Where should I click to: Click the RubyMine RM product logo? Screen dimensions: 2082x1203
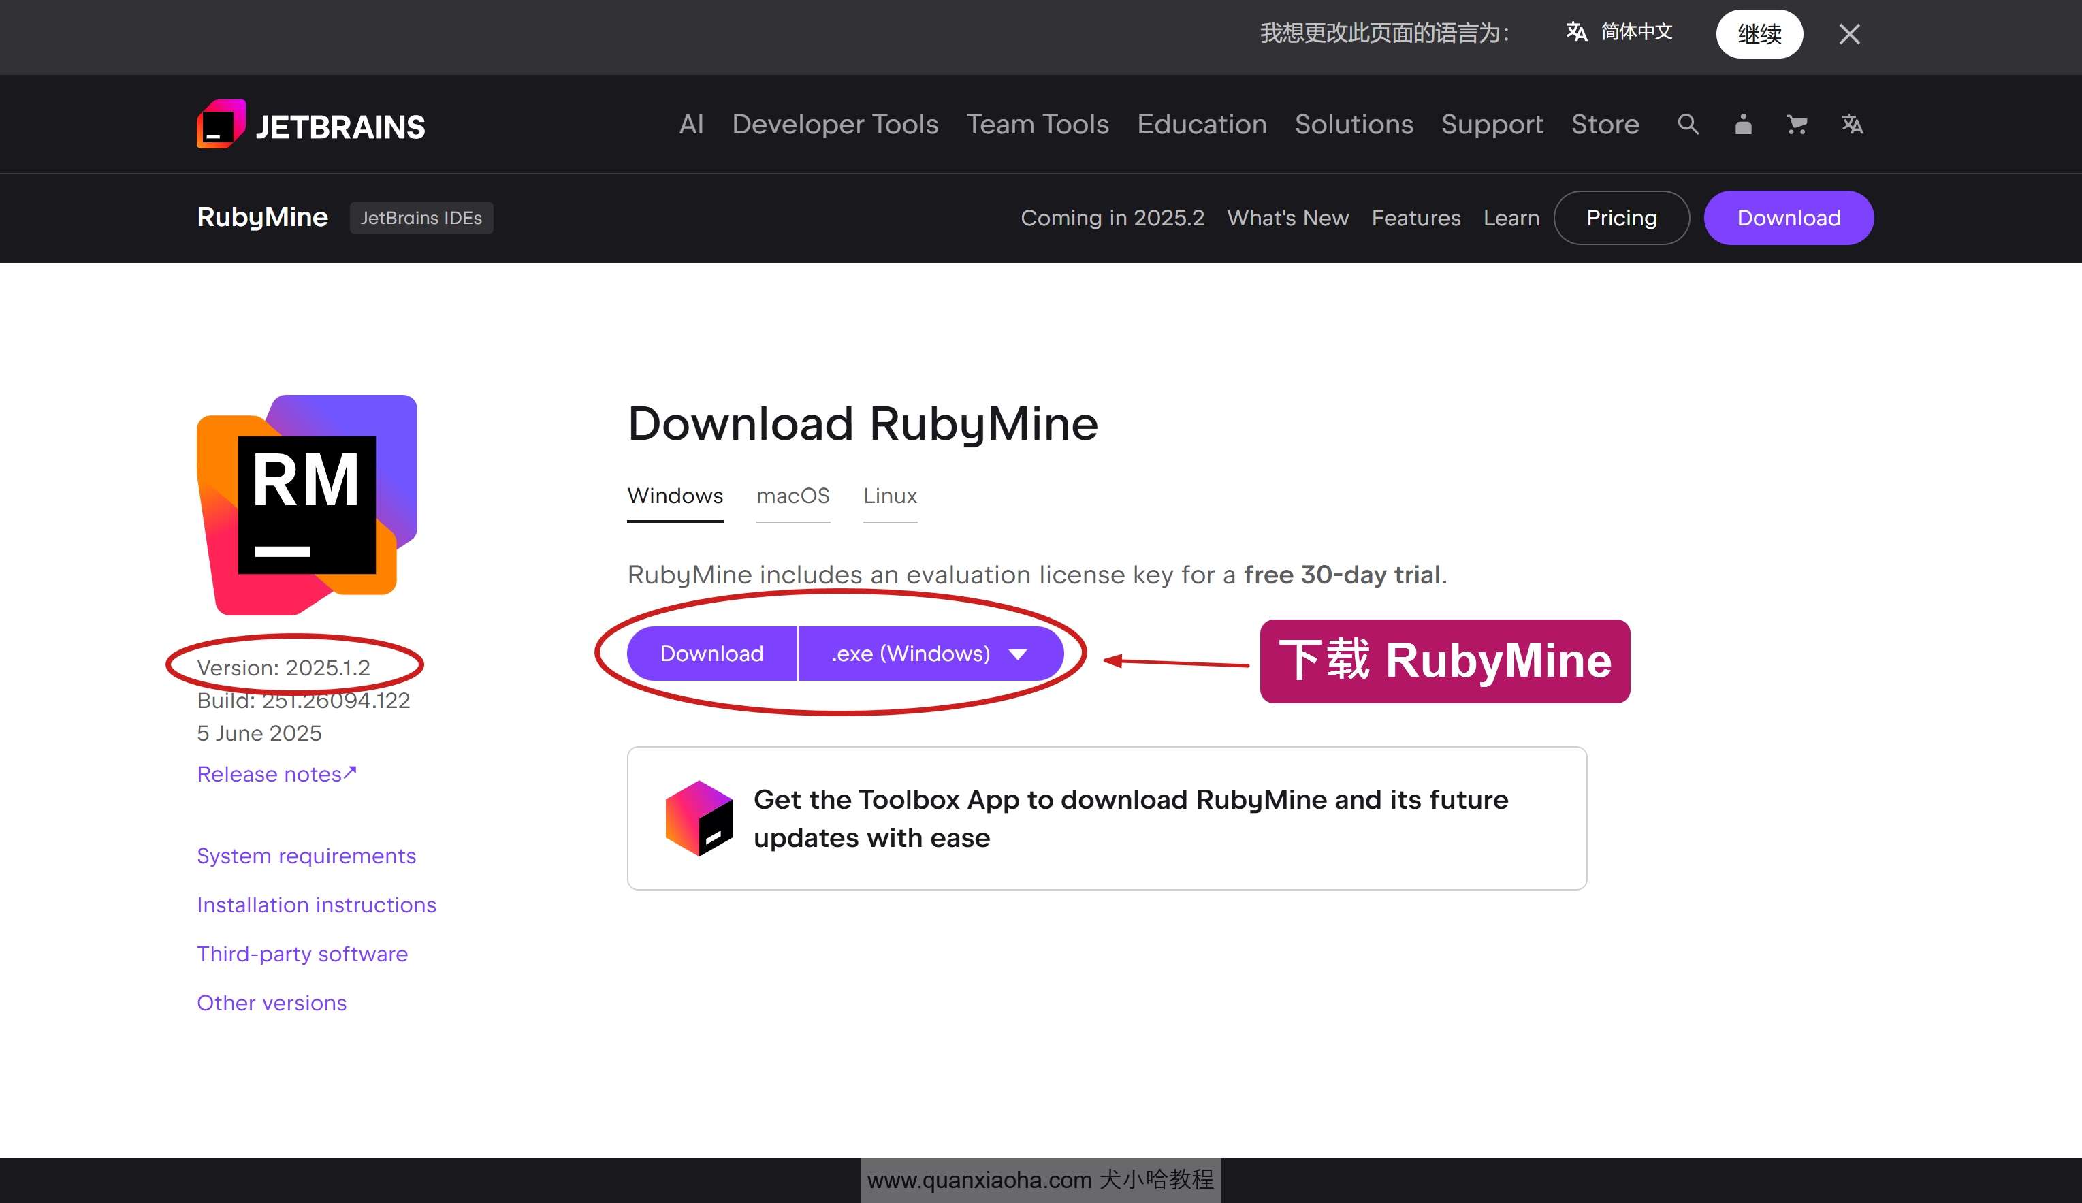click(x=306, y=505)
